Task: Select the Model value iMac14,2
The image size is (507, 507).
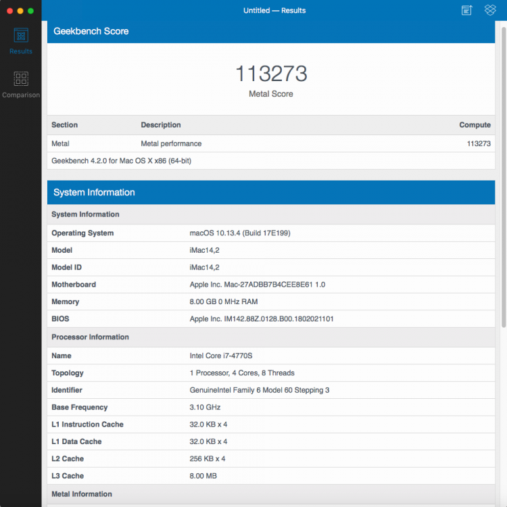Action: (204, 250)
